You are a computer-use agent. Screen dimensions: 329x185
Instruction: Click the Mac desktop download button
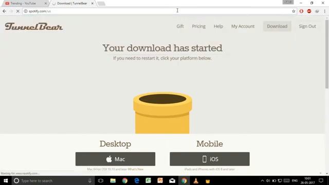[x=115, y=159]
